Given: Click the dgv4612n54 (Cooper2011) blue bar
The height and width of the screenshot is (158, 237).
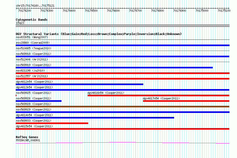Looking at the screenshot, I should [80, 84].
